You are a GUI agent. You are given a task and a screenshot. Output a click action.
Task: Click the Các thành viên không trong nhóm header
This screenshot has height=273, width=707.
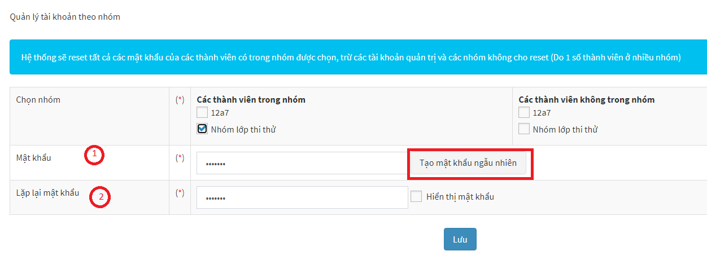tap(587, 100)
